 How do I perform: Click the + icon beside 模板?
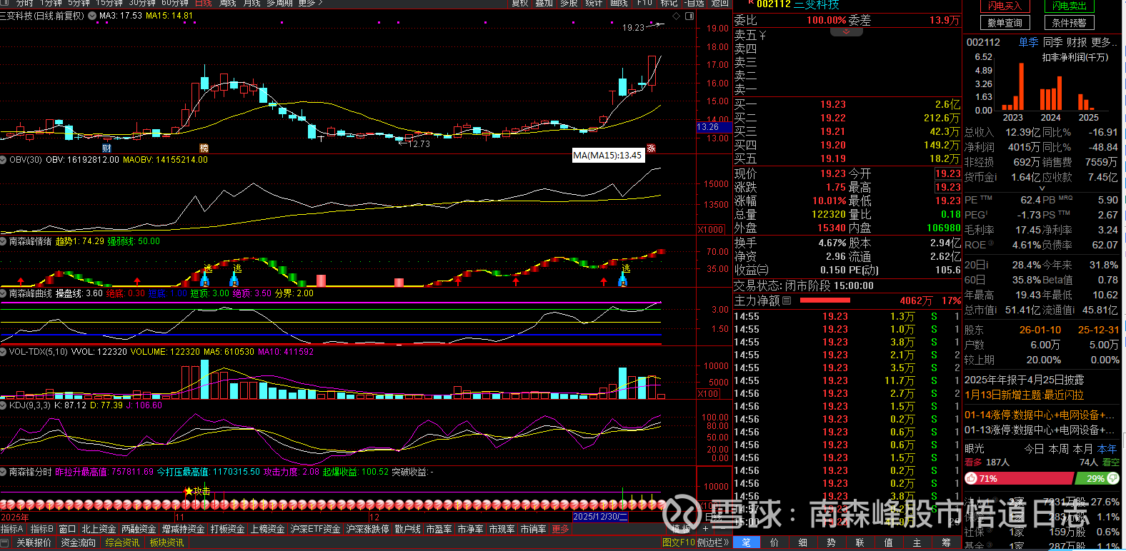[705, 529]
